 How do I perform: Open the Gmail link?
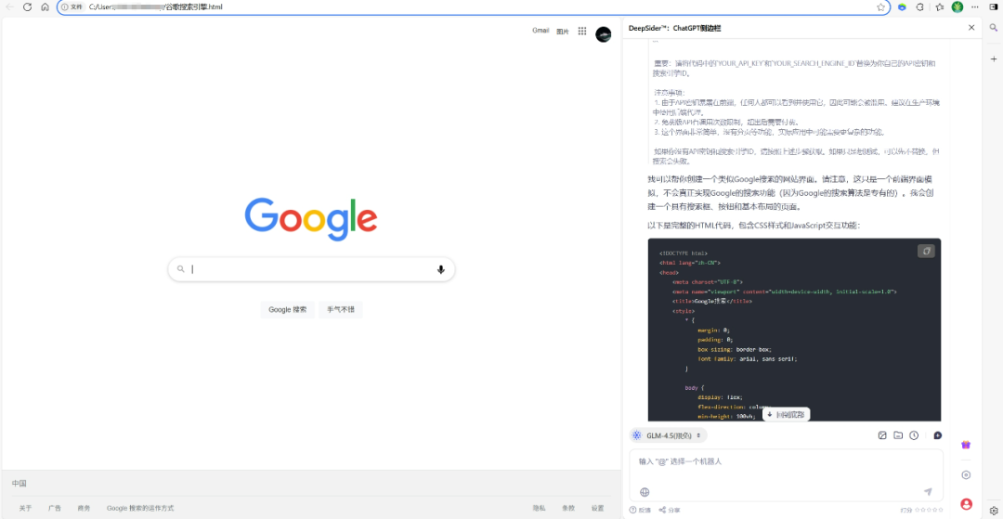541,31
